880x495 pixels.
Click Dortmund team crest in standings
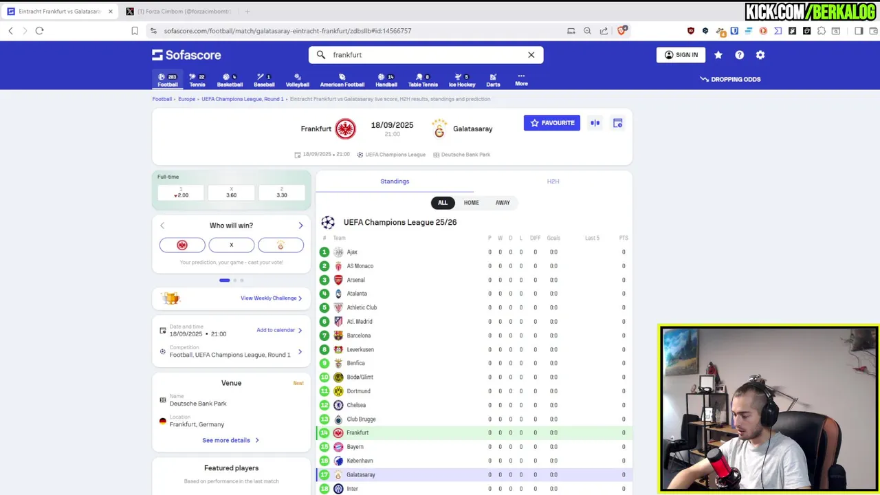point(338,391)
